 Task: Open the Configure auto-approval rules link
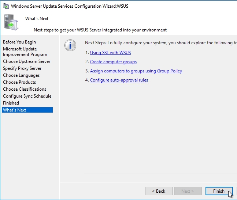pyautogui.click(x=119, y=80)
